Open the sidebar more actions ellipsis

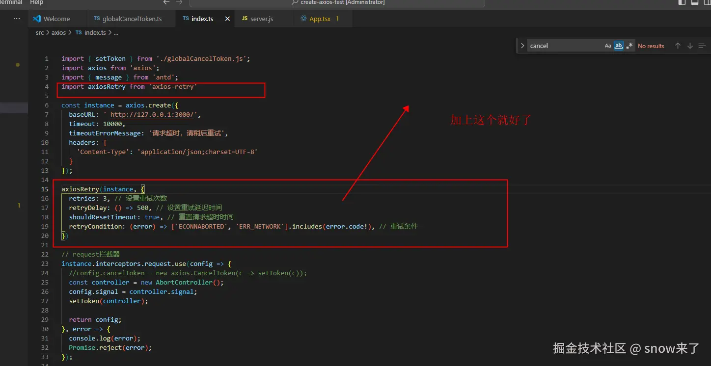pyautogui.click(x=17, y=19)
